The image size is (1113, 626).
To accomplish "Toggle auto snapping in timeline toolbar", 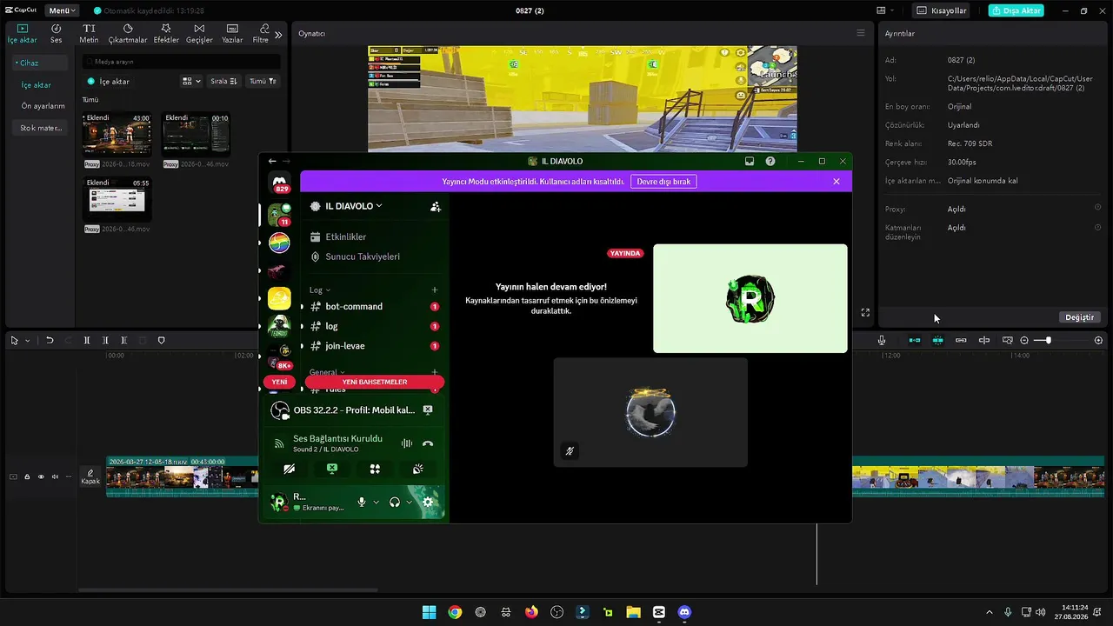I will pyautogui.click(x=937, y=341).
